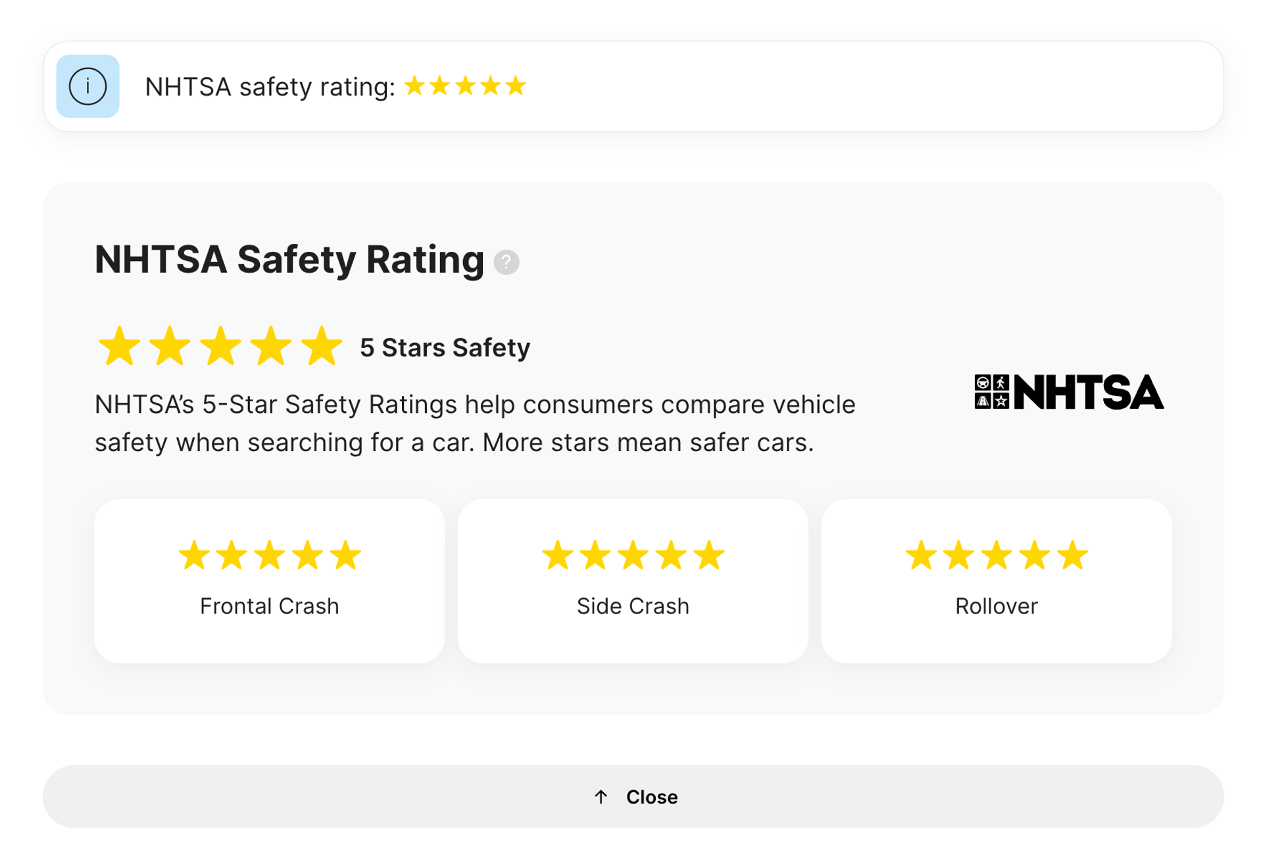
Task: Click the 5 Stars Safety label
Action: pyautogui.click(x=443, y=348)
